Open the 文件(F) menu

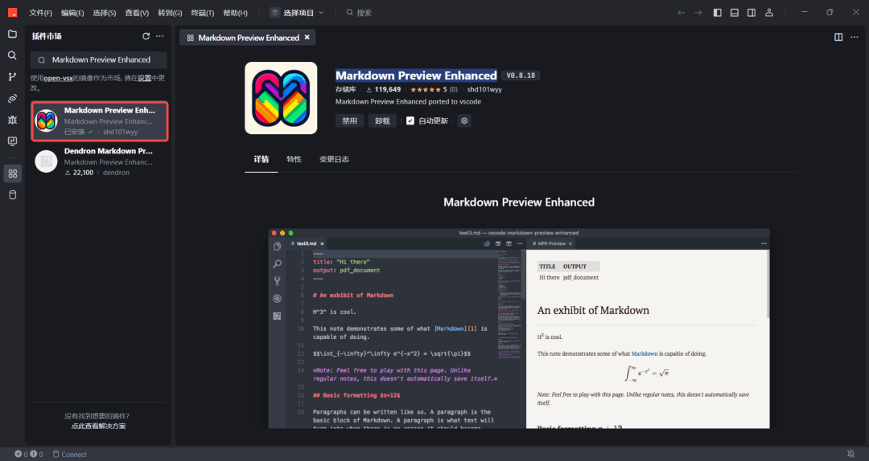click(40, 13)
